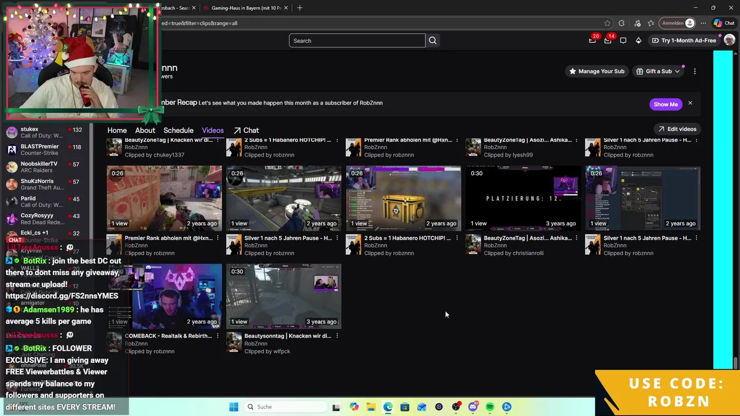Open a new browser tab
Viewport: 740px width, 416px height.
300,8
